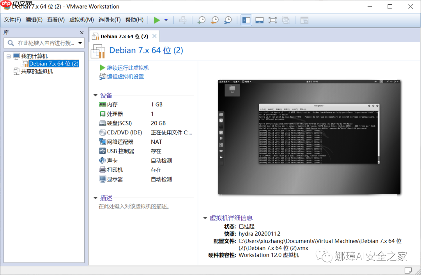The image size is (421, 275).
Task: Revert the VM to its snapshot
Action: (x=214, y=20)
